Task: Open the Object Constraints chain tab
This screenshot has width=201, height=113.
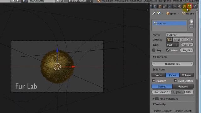Action: pos(165,6)
